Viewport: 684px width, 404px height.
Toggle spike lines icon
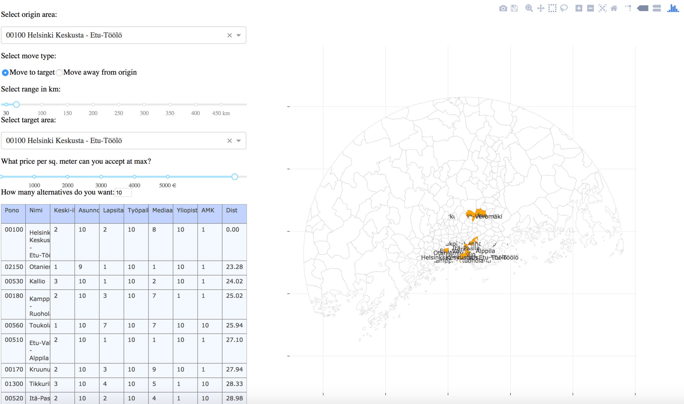click(628, 8)
